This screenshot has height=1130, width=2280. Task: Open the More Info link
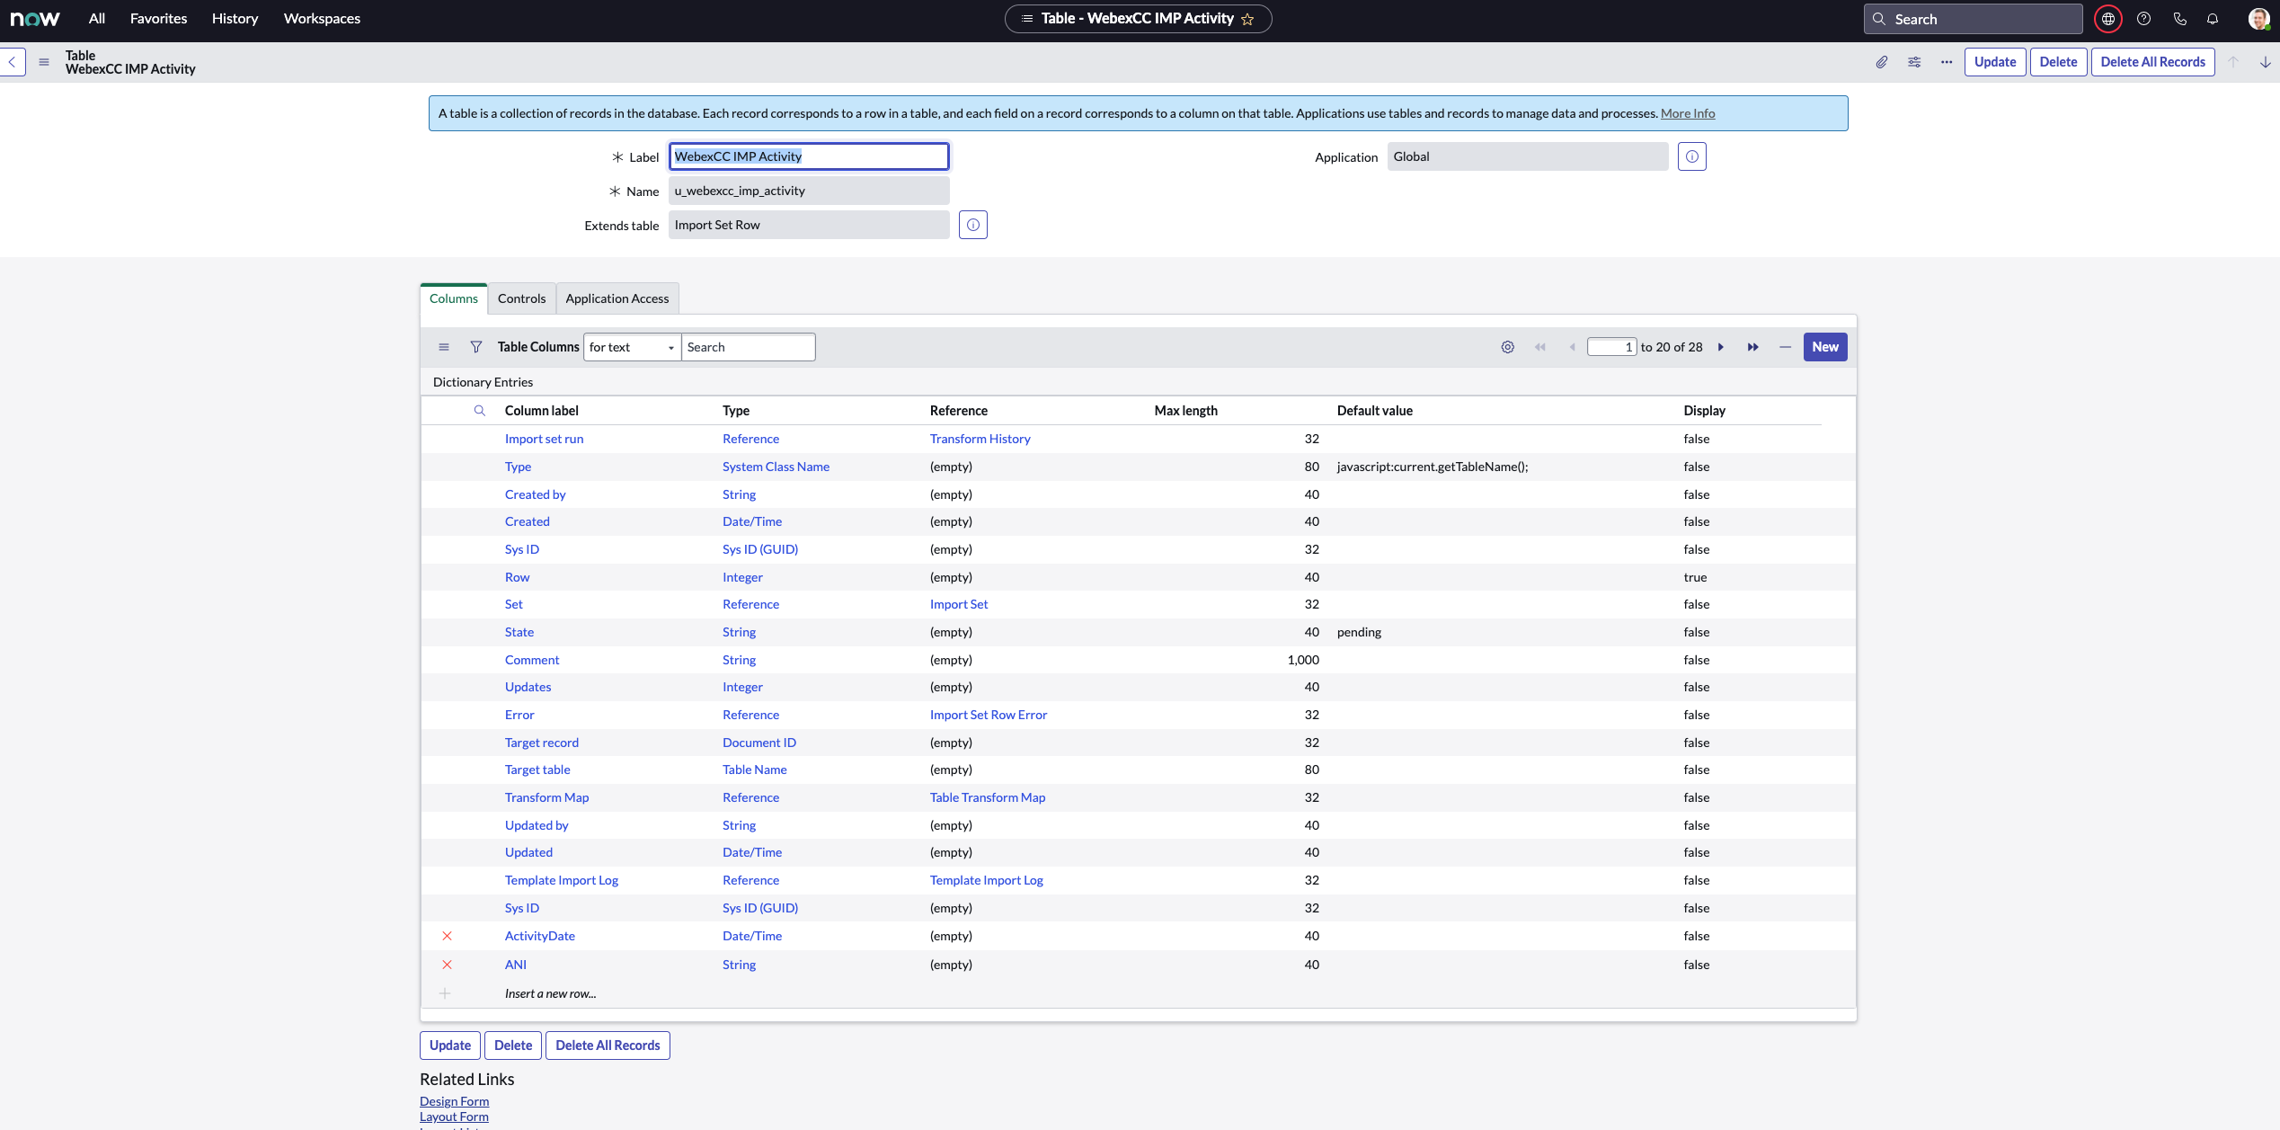(1688, 113)
